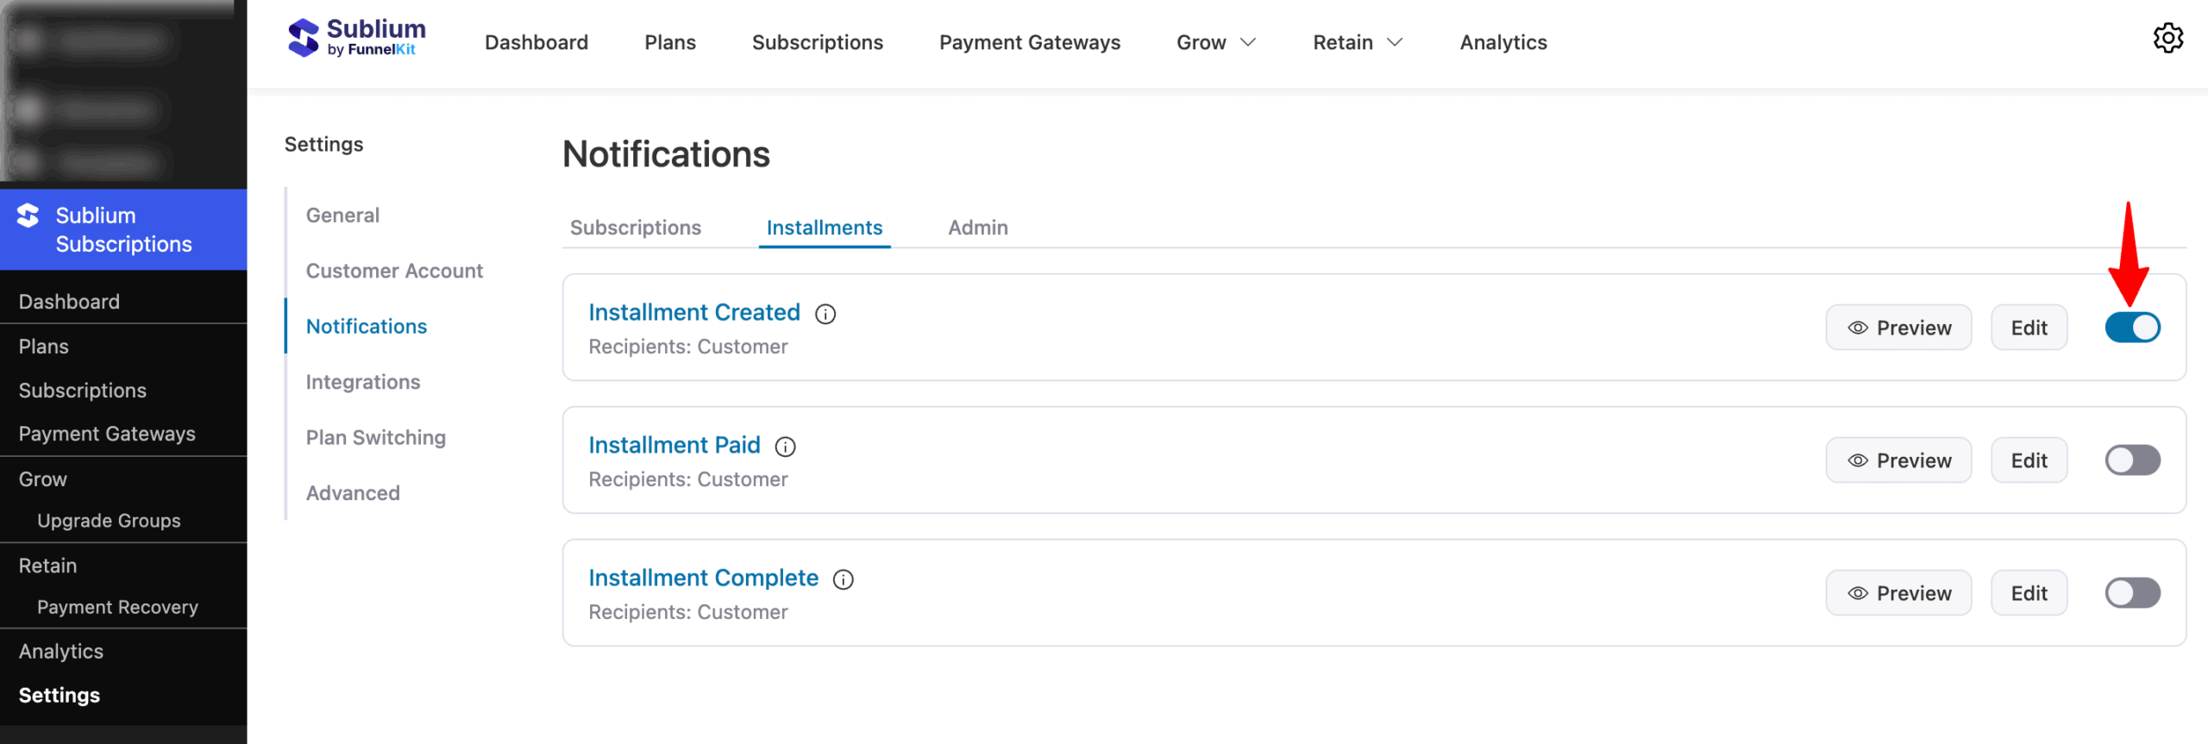Edit the Installment Complete notification

(x=2029, y=592)
